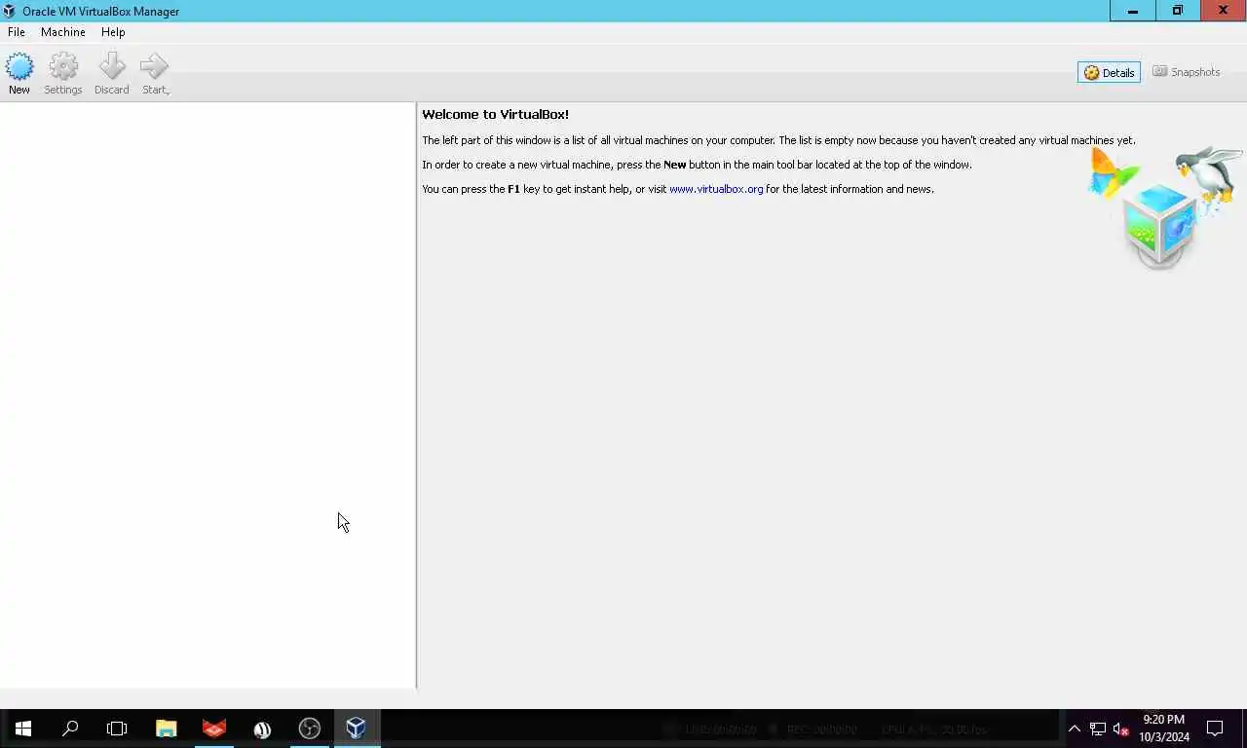Click the Discard toolbar icon
This screenshot has width=1247, height=748.
pyautogui.click(x=112, y=74)
